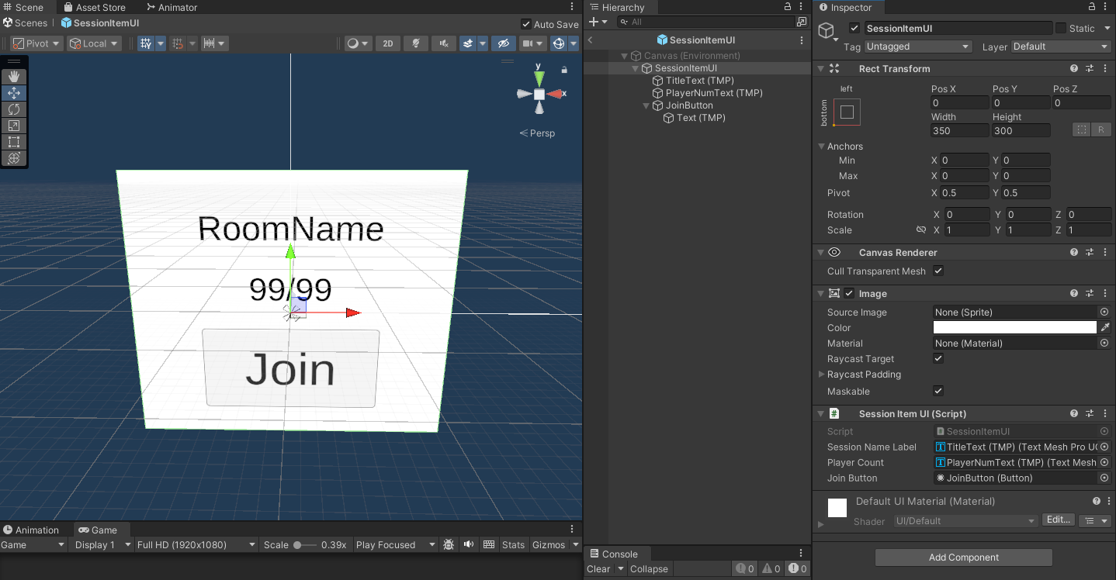Switch to the Animation tab
The width and height of the screenshot is (1116, 580).
31,530
